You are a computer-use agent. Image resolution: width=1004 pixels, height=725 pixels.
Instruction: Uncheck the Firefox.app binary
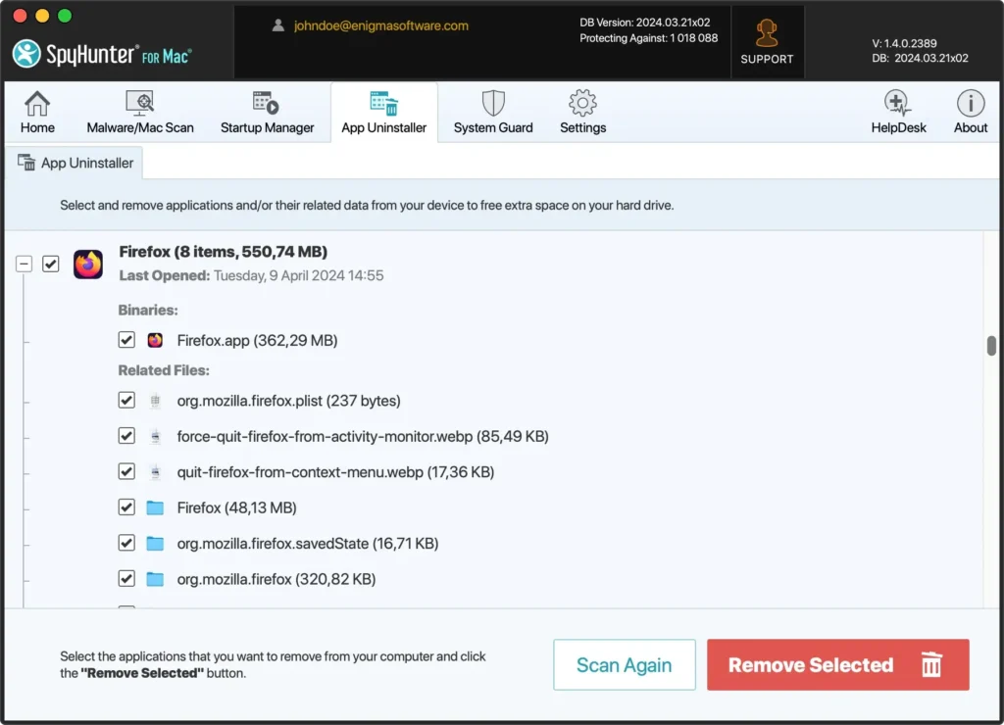(126, 339)
